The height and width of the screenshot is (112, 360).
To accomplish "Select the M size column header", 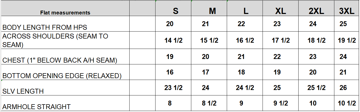I will pos(212,11).
